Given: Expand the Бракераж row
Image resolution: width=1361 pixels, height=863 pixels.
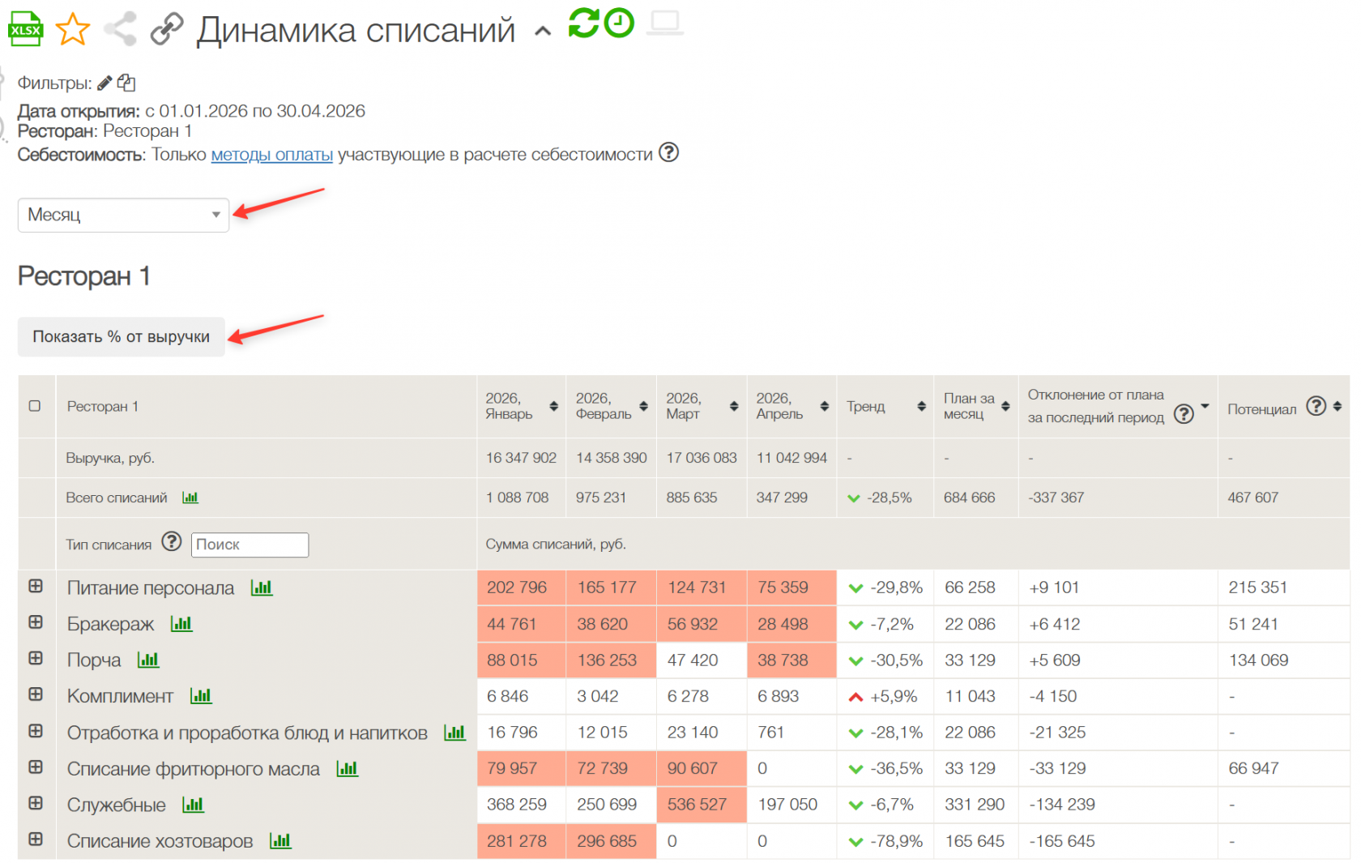Looking at the screenshot, I should point(36,622).
